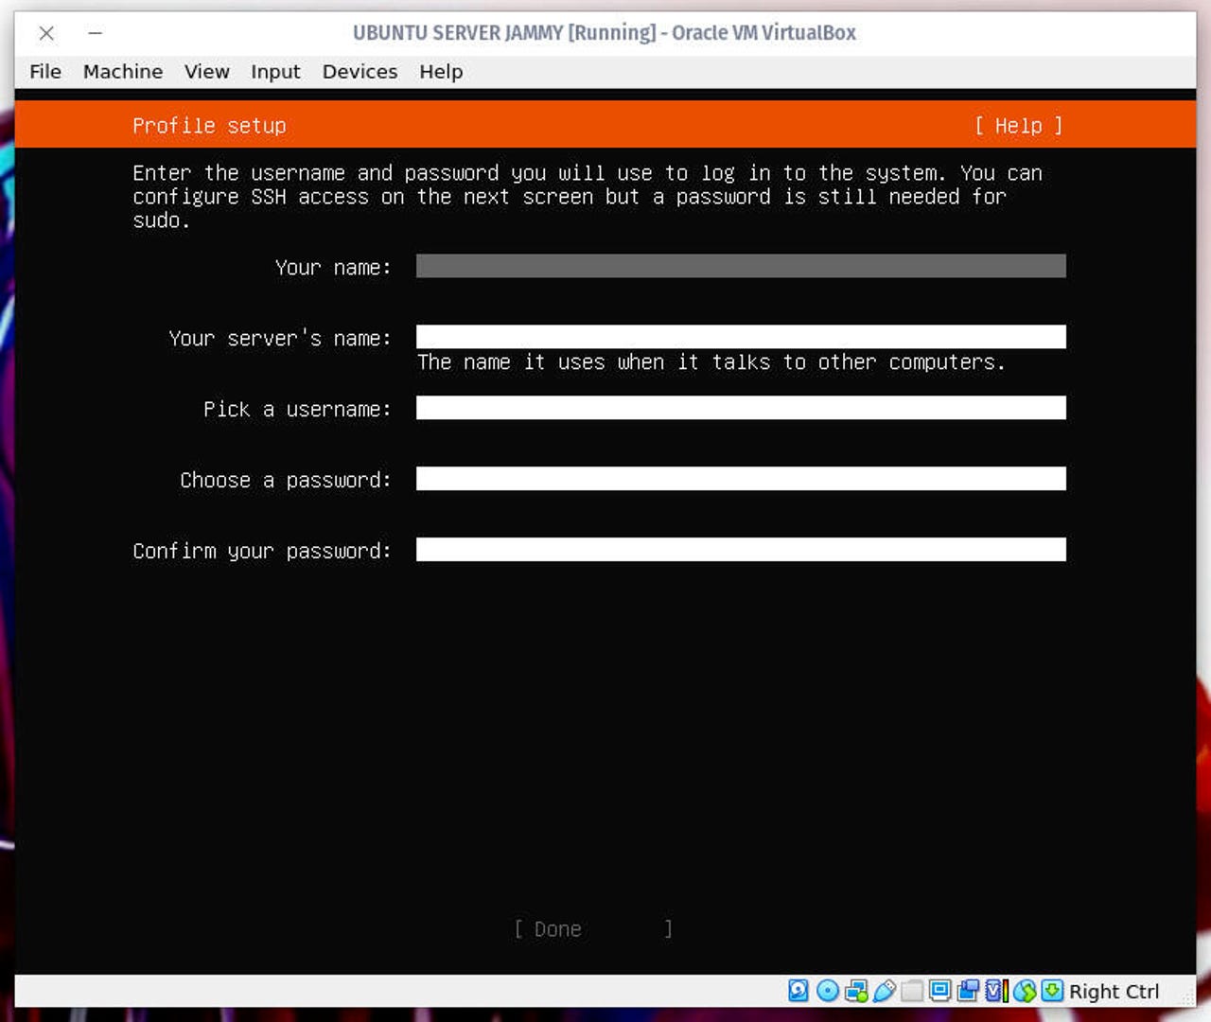Image resolution: width=1211 pixels, height=1022 pixels.
Task: Click the display settings status icon
Action: click(941, 991)
